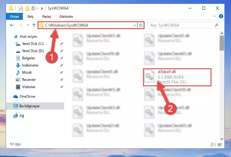Open the Dosya menu tab
Image resolution: width=231 pixels, height=157 pixels.
pos(14,16)
